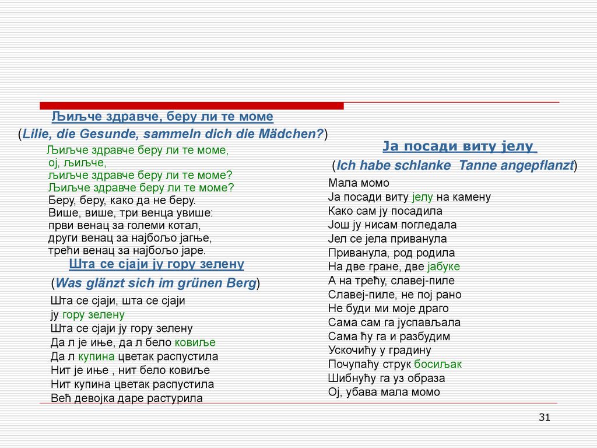
Task: Open the link 'Шта се сјаји ју гору зелену'
Action: tap(156, 264)
